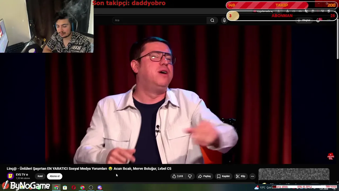Open Opera browser in taskbar

pyautogui.click(x=74, y=188)
